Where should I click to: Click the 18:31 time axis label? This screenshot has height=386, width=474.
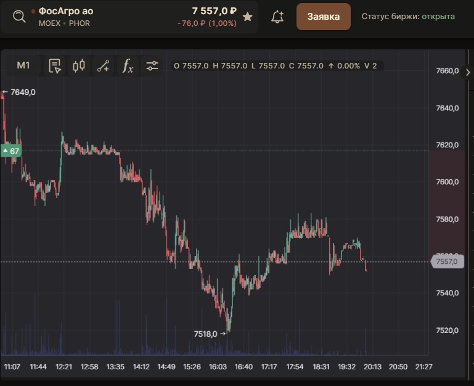(x=321, y=367)
